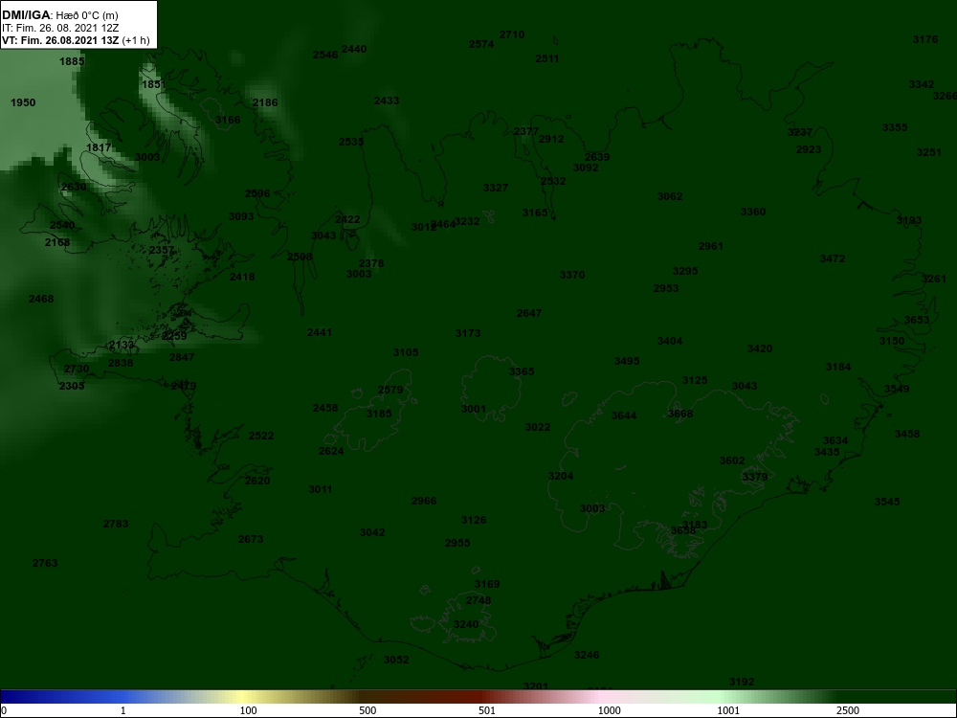The height and width of the screenshot is (718, 957).
Task: Select the map value 3472
Action: click(x=834, y=258)
